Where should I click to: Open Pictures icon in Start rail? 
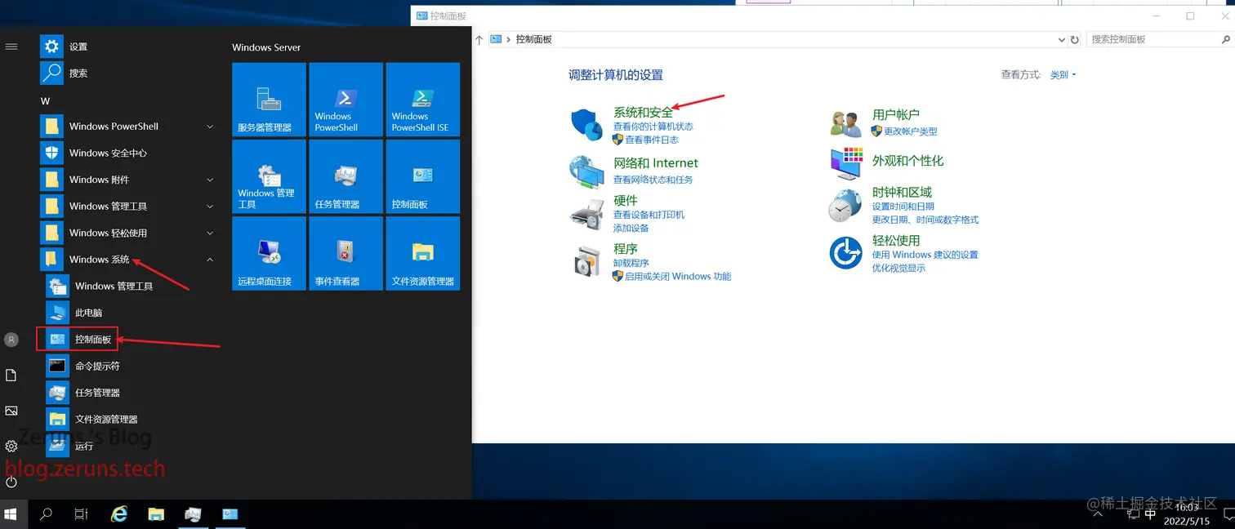coord(11,411)
